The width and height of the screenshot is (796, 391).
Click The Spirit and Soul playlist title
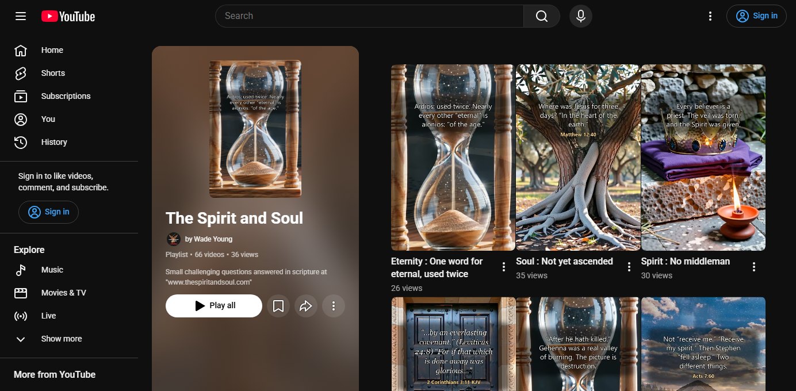234,218
